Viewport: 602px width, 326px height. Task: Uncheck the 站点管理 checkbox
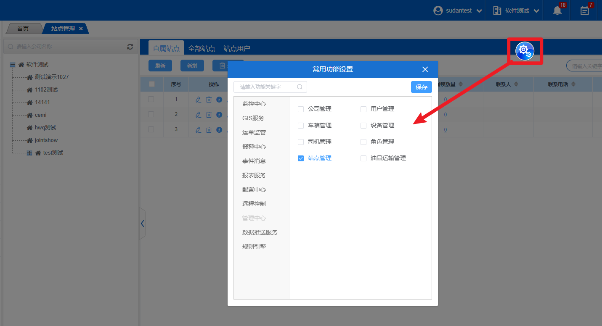click(x=301, y=158)
